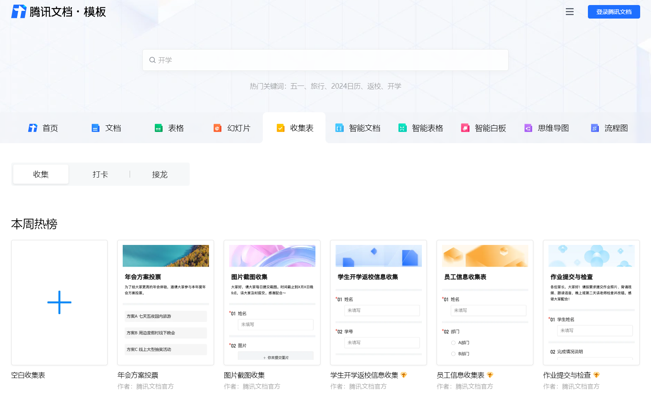The height and width of the screenshot is (409, 651).
Task: Select the B部门 radio button
Action: [x=453, y=353]
